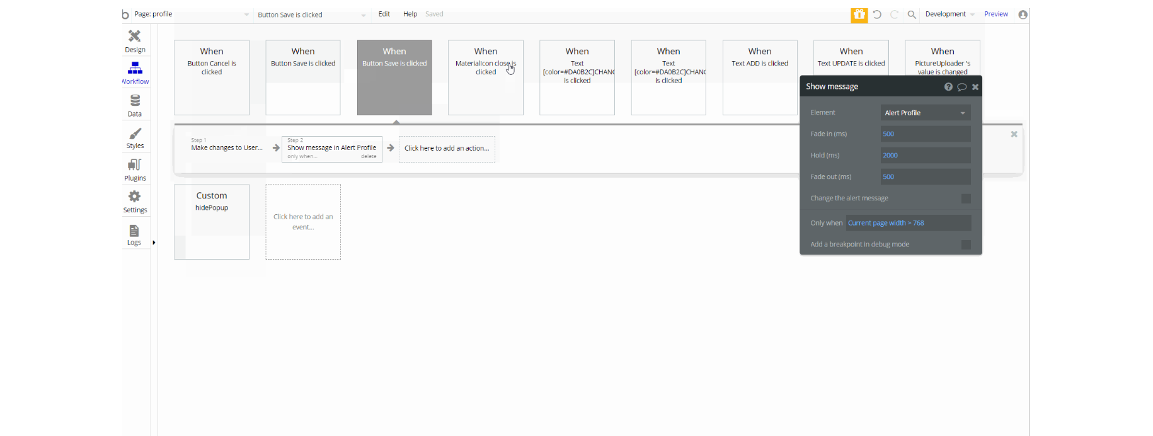
Task: Open the Logs icon in sidebar
Action: [134, 231]
